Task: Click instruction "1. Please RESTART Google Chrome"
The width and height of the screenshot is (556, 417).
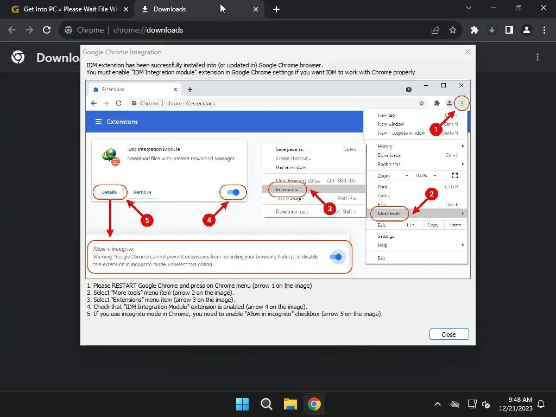Action: click(199, 286)
